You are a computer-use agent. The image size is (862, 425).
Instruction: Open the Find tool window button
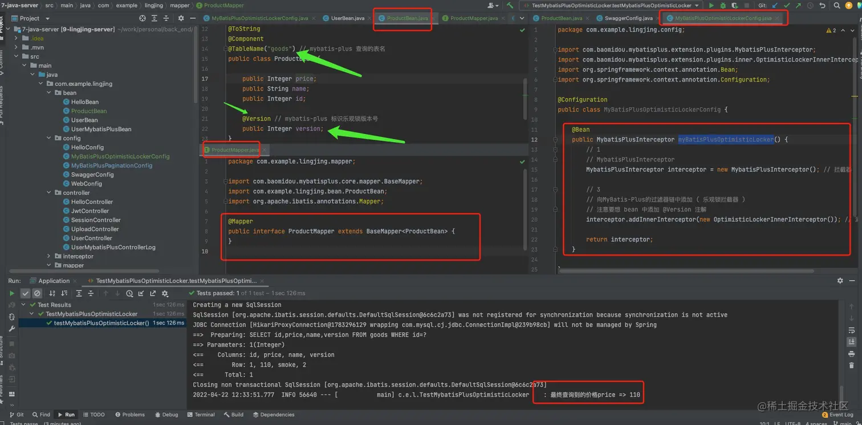click(x=42, y=415)
